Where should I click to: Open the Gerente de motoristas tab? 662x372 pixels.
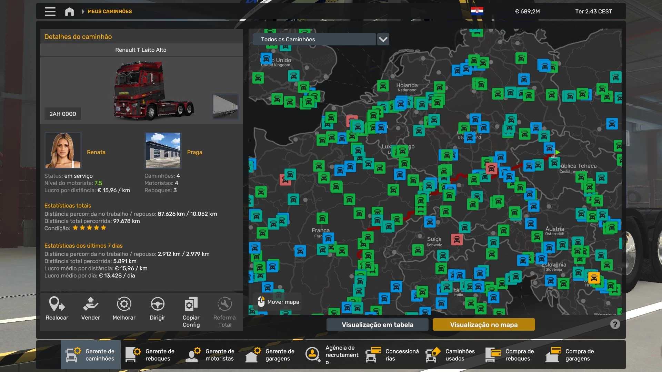pos(211,355)
